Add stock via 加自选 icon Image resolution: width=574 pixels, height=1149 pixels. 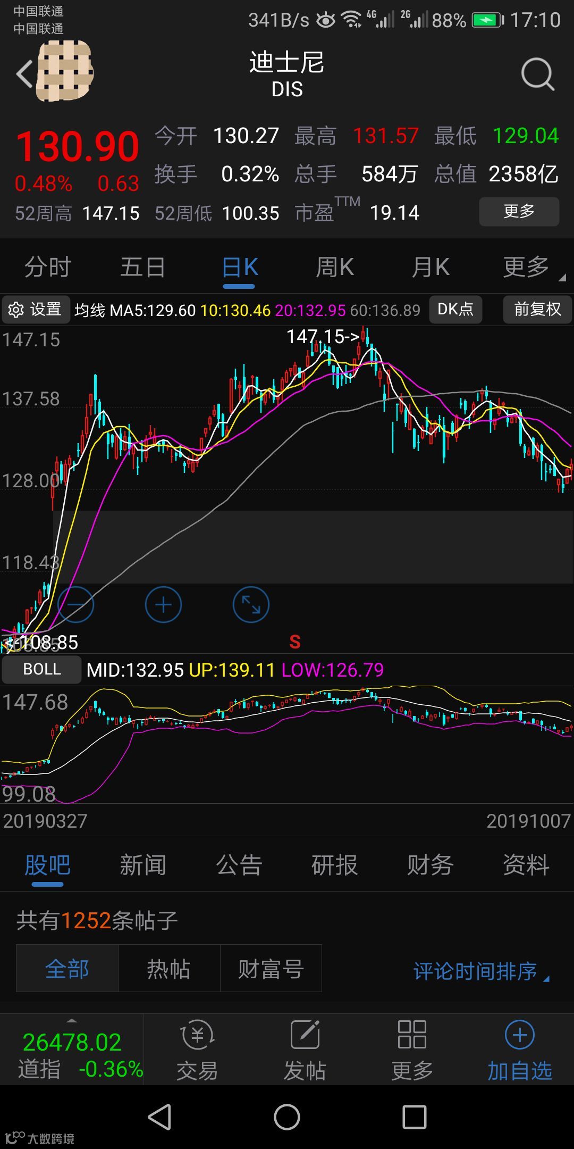pyautogui.click(x=520, y=1050)
